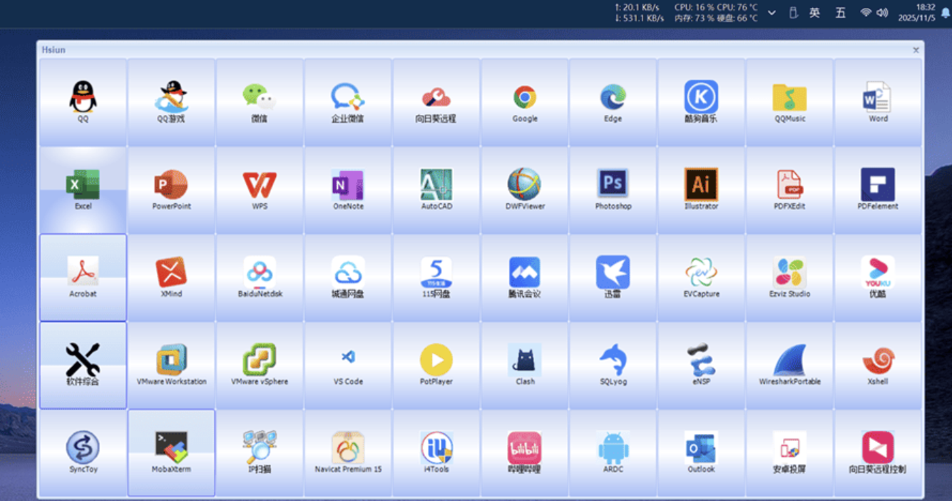Open Photoshop
952x501 pixels.
click(x=613, y=188)
